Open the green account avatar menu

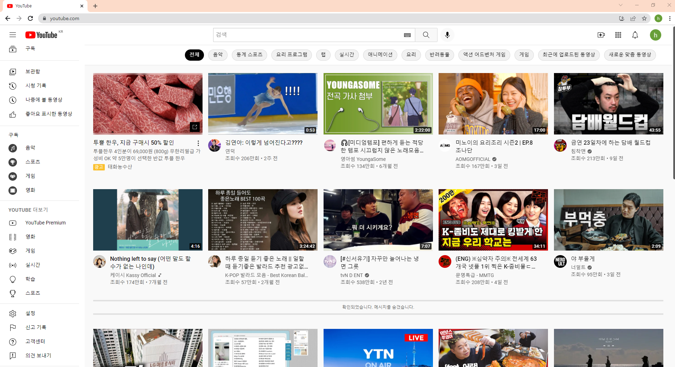coord(656,35)
